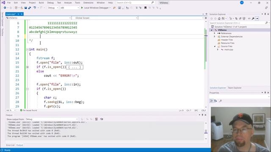Select Resource Files in Solution Explorer

pos(228,43)
